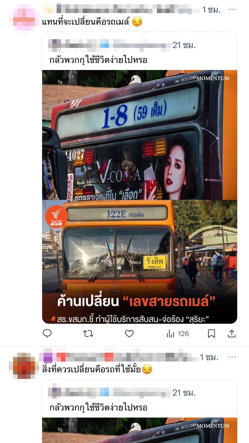Open the quoted tweet text in the first post

pyautogui.click(x=98, y=60)
